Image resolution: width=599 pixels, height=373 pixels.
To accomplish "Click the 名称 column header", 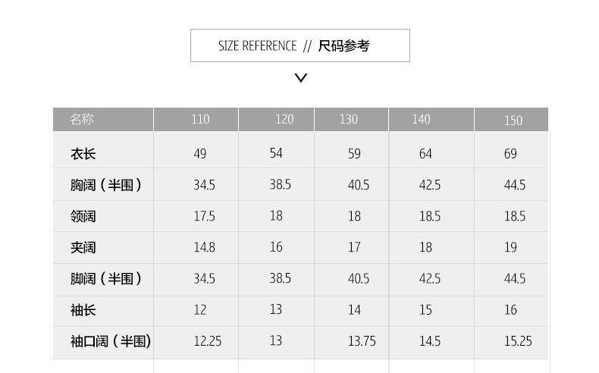I will click(82, 119).
